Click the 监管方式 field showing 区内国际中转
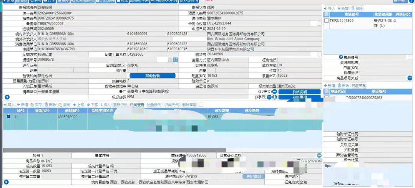 click(227, 60)
